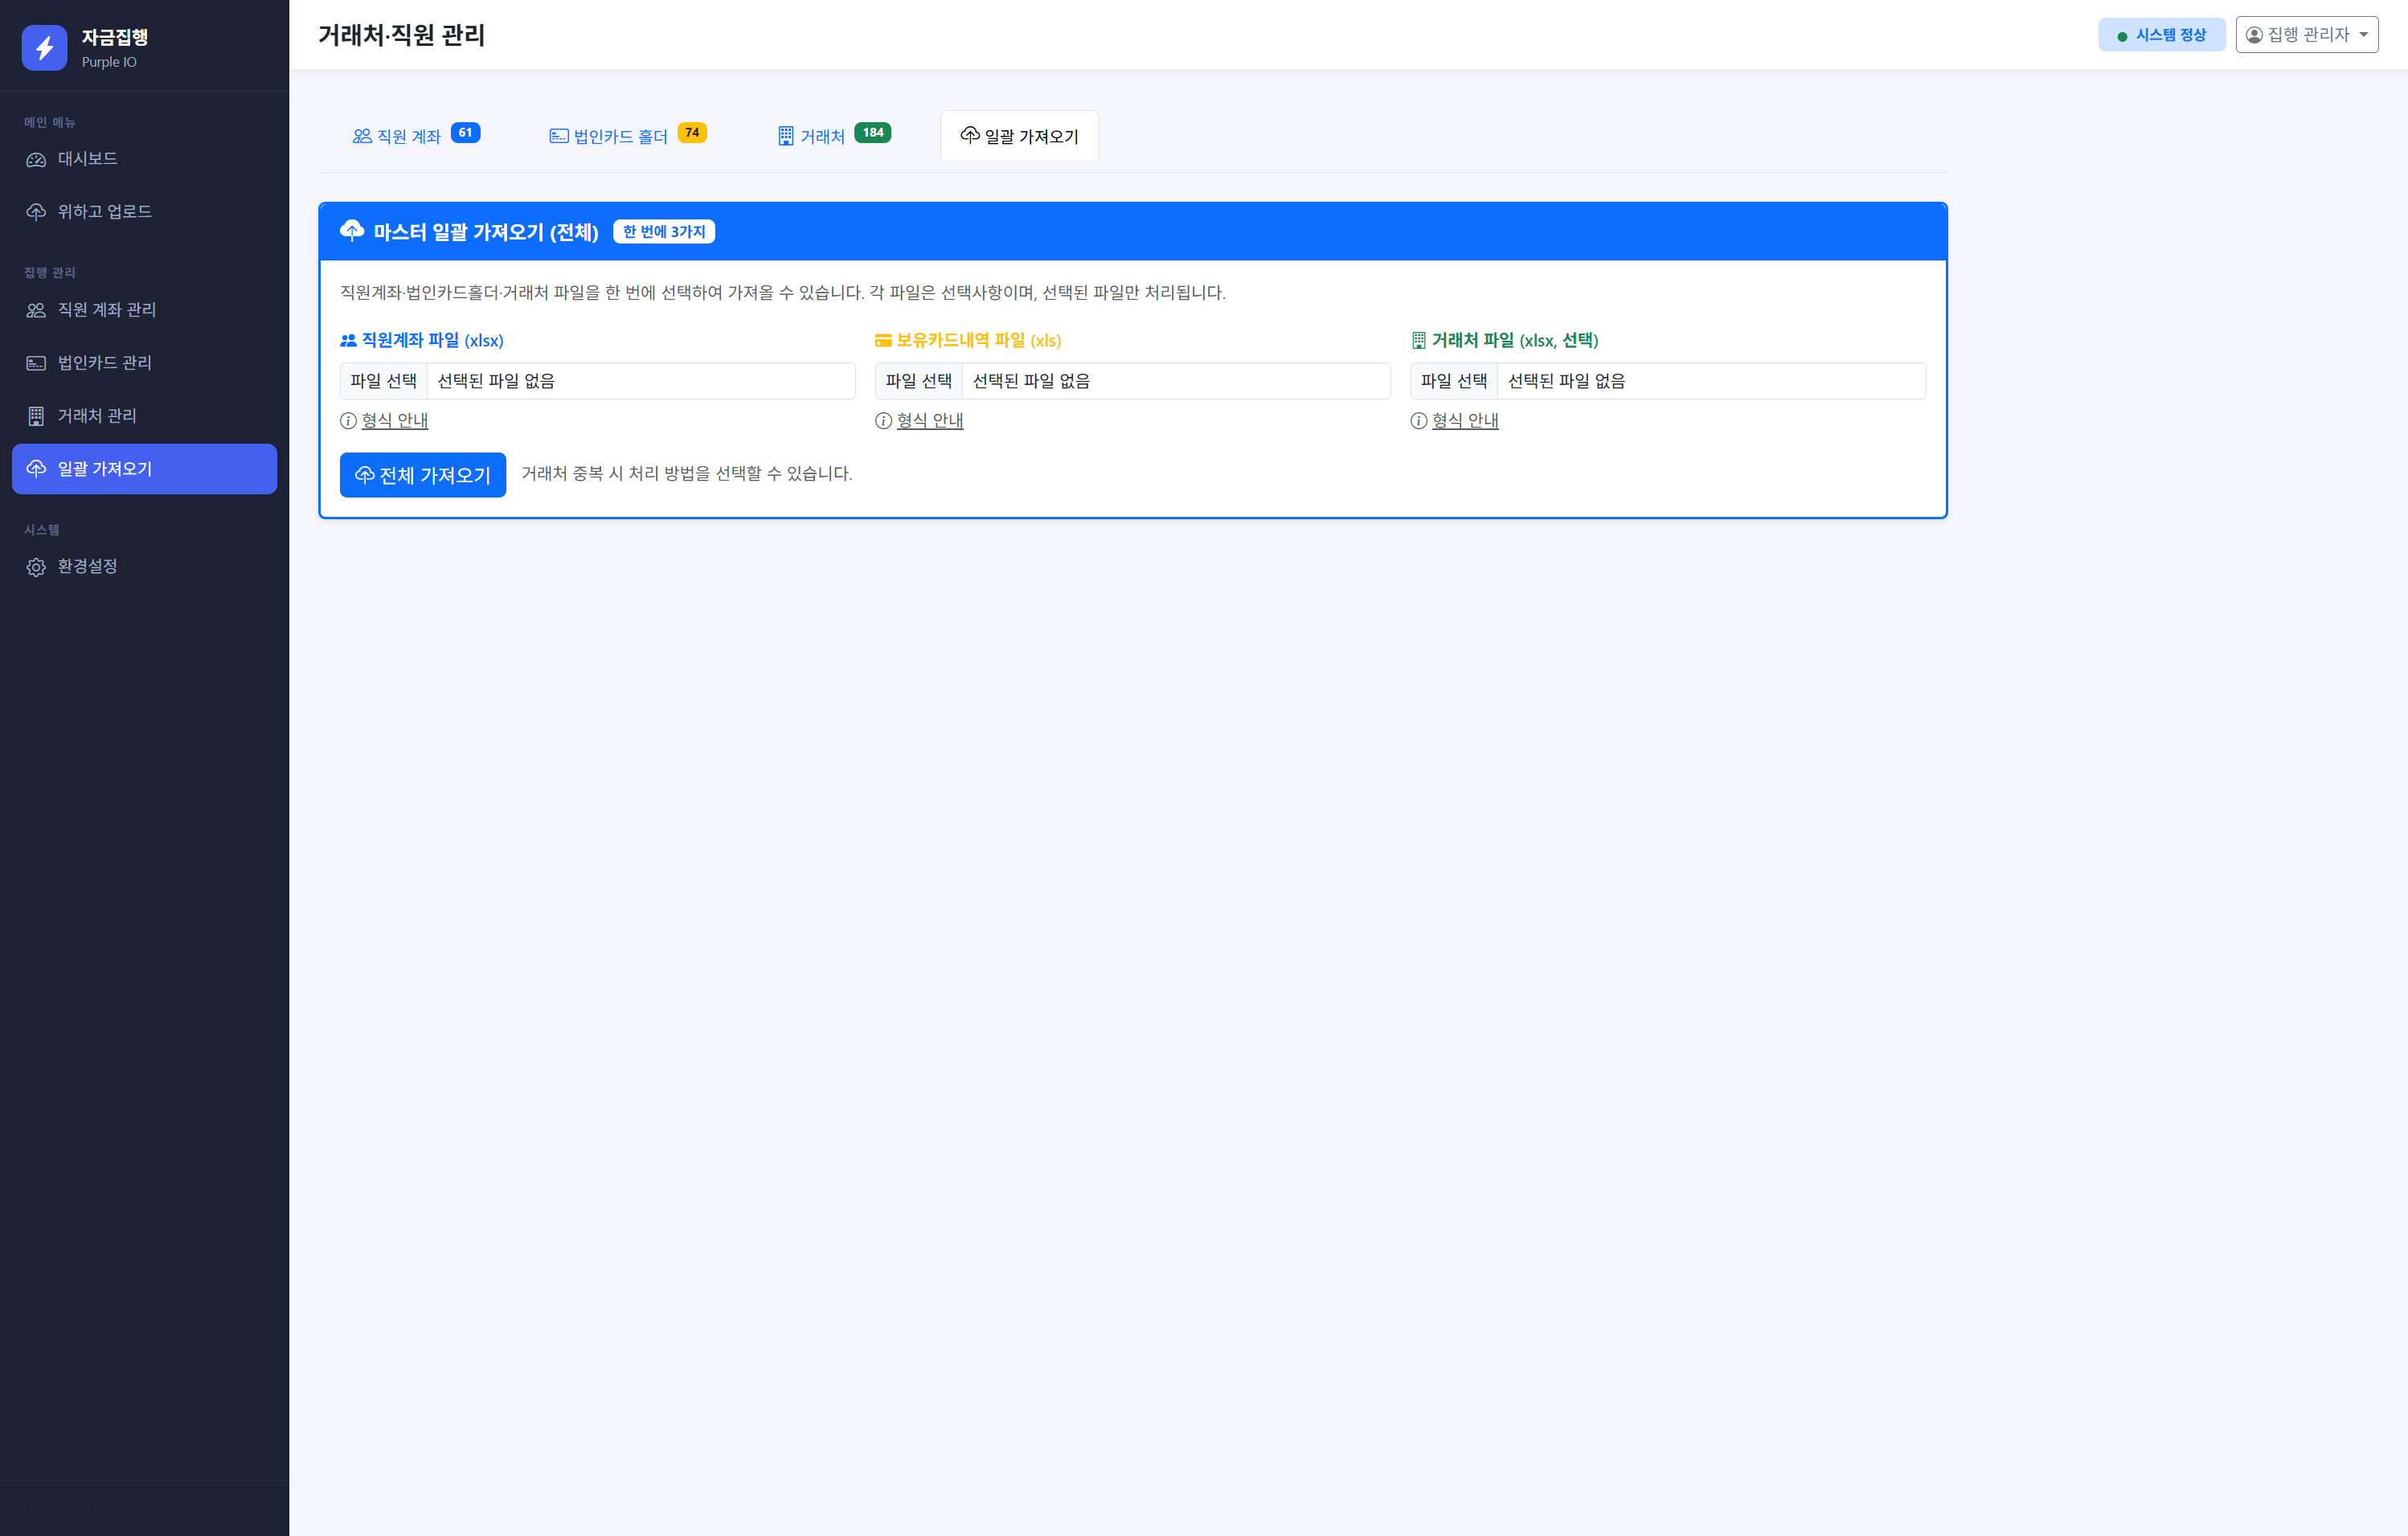Open 대시보드 from the sidebar
Image resolution: width=2408 pixels, height=1536 pixels.
[x=87, y=159]
